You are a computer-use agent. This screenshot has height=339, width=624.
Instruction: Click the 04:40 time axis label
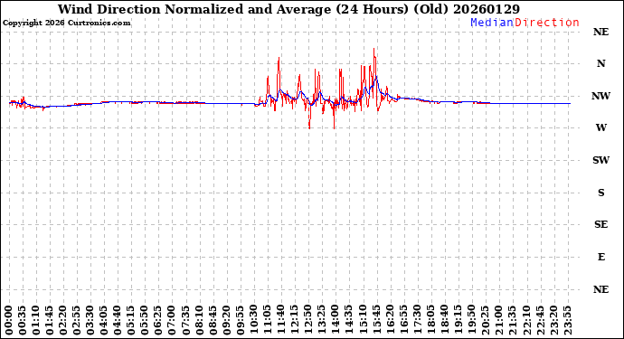118,321
